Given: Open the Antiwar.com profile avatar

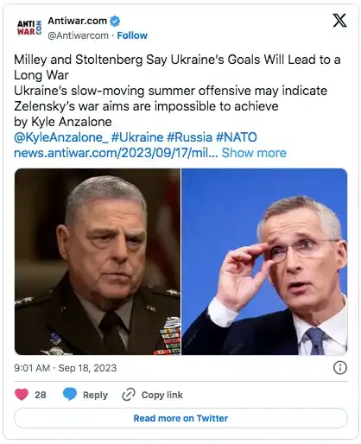Looking at the screenshot, I should (x=29, y=28).
